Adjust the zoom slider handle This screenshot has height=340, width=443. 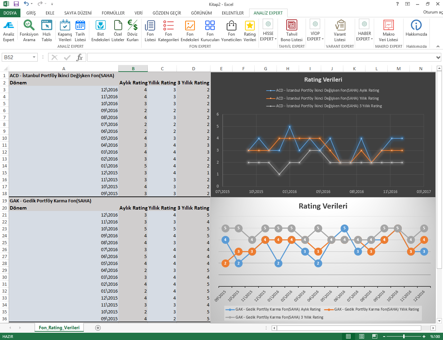(404, 337)
